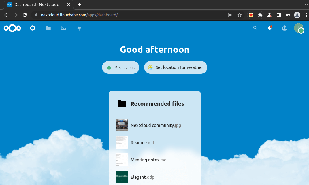Screen dimensions: 309x185
Task: Open Nextcloud community.jpg file
Action: (156, 125)
